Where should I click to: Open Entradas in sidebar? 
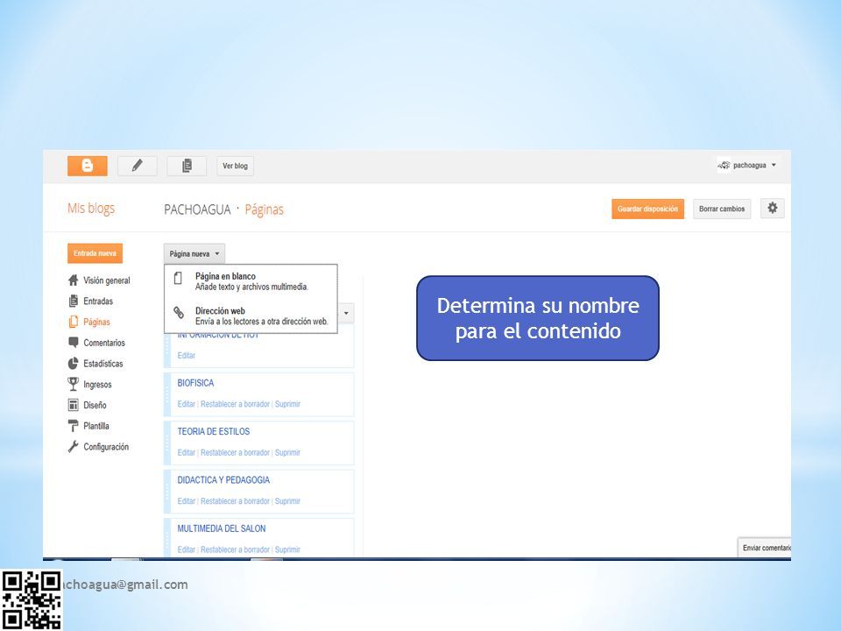[x=98, y=301]
